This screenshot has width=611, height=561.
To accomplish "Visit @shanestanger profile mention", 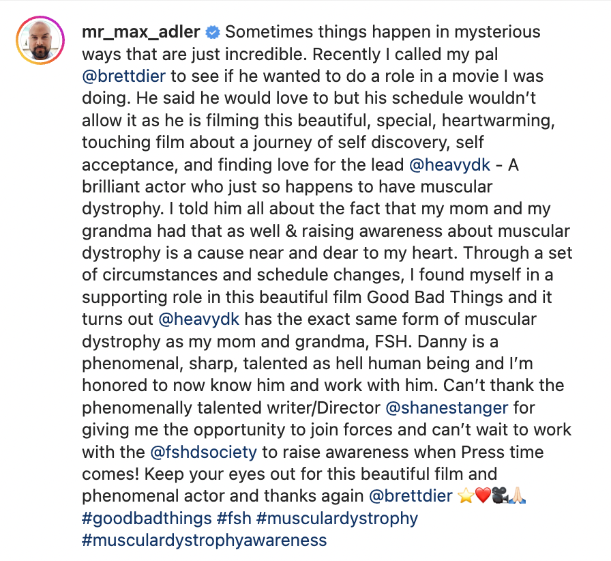I will 447,407.
